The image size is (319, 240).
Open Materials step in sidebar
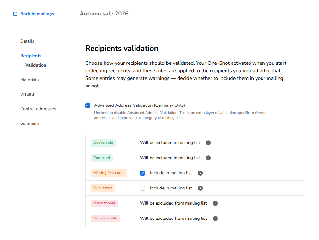(x=29, y=80)
